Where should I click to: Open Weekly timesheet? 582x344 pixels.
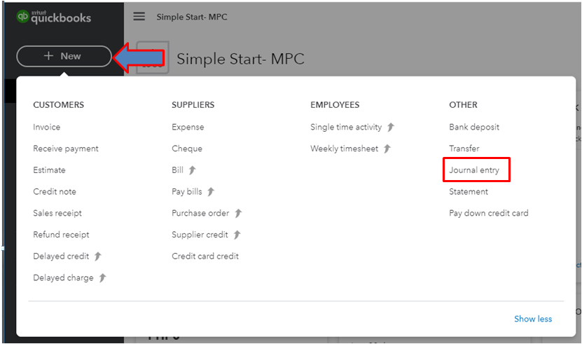[344, 149]
